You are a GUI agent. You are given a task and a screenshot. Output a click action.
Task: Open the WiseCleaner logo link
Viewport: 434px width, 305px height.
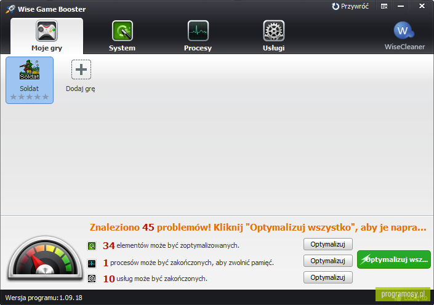pos(404,36)
